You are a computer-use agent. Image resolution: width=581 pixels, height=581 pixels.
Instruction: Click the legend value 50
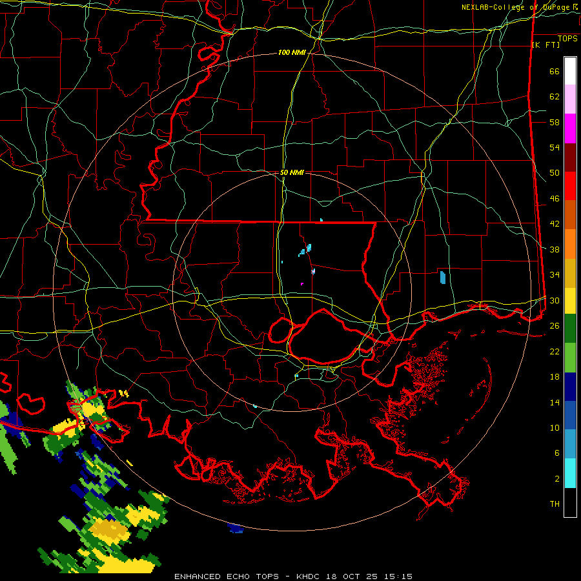555,172
